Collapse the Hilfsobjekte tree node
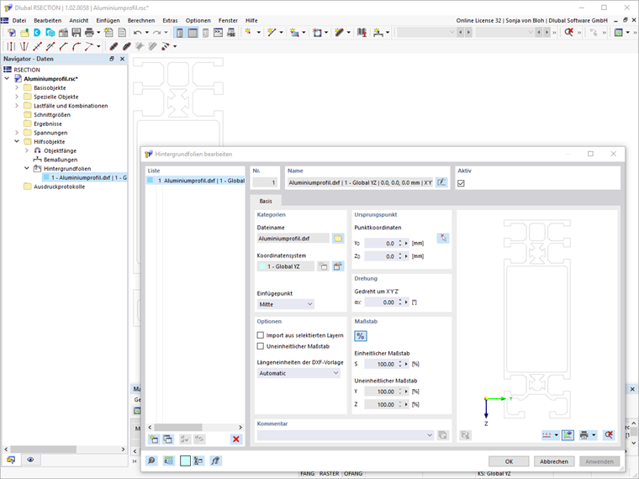Screen dimensions: 639x479 pyautogui.click(x=17, y=141)
